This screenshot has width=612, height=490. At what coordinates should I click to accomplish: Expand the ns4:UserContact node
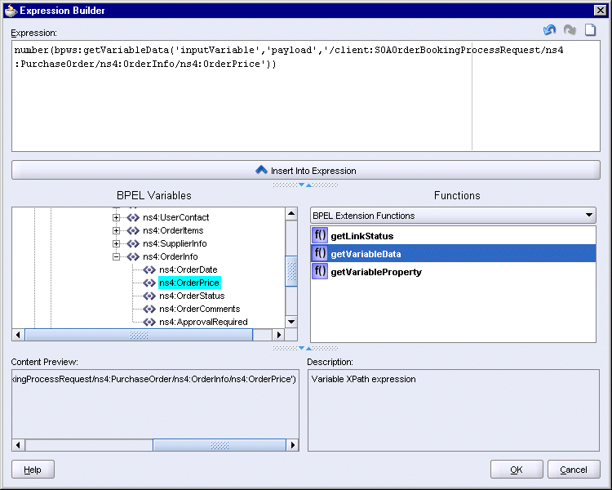point(116,217)
